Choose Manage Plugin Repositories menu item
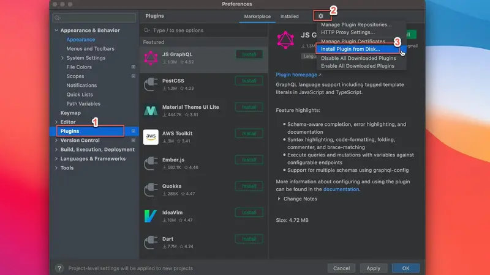Image resolution: width=490 pixels, height=275 pixels. (x=356, y=24)
